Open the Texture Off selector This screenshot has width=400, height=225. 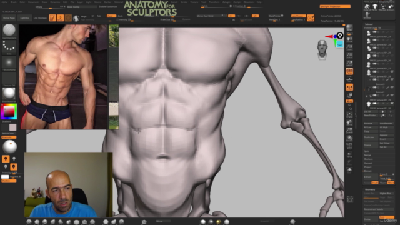(x=9, y=79)
